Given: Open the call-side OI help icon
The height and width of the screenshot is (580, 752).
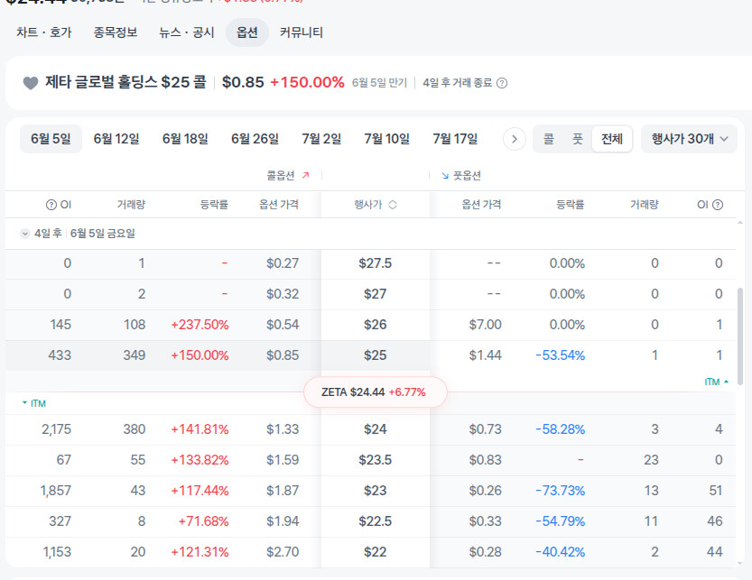Looking at the screenshot, I should point(51,205).
